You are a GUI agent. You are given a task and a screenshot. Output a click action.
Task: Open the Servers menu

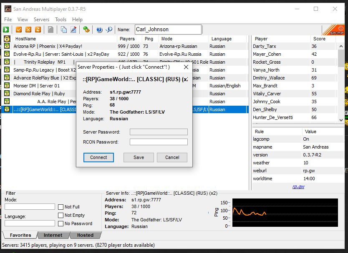(x=41, y=20)
